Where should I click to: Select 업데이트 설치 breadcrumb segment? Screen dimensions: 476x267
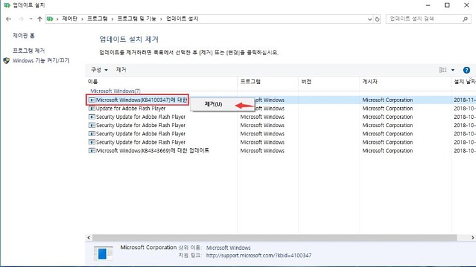click(182, 19)
